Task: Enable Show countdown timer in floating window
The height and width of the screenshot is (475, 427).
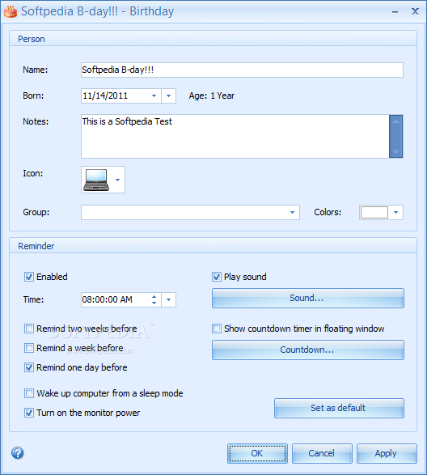Action: [x=217, y=329]
